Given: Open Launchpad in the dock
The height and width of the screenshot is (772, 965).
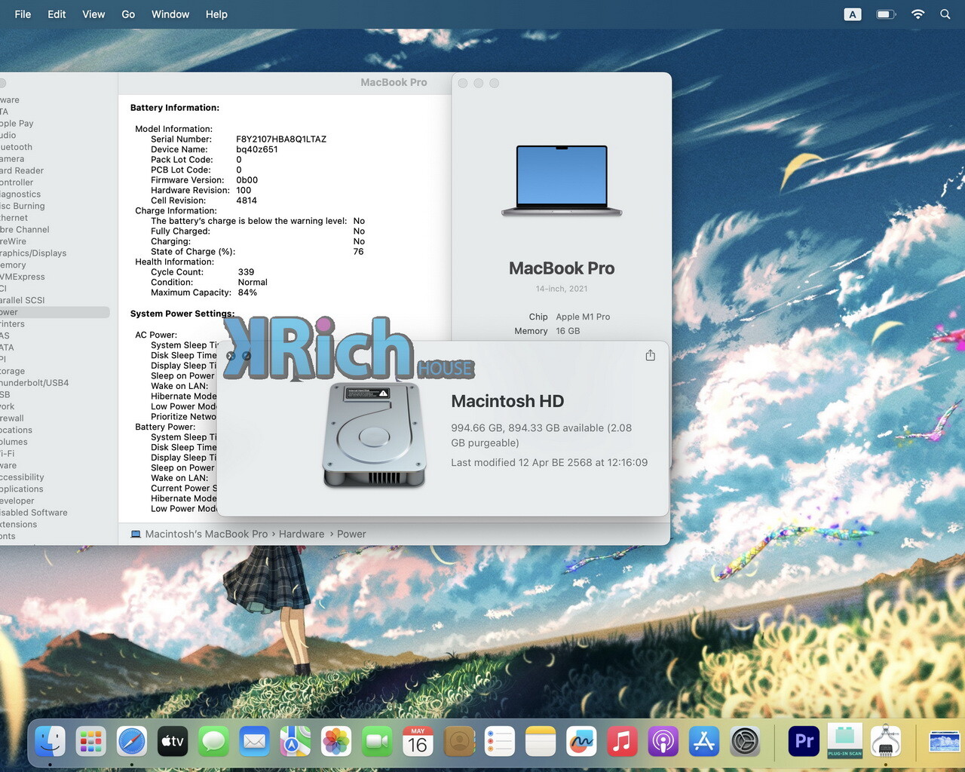Looking at the screenshot, I should (x=91, y=742).
